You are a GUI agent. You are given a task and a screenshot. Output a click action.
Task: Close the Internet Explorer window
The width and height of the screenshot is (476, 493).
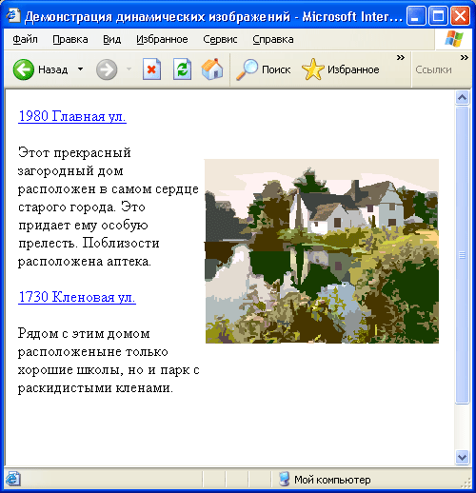pyautogui.click(x=461, y=15)
